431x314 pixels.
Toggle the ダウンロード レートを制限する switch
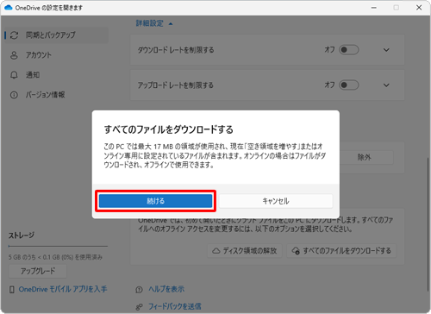point(349,50)
